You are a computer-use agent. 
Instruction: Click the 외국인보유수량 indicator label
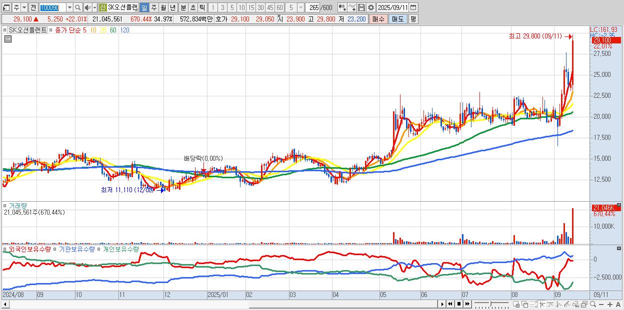[x=30, y=249]
